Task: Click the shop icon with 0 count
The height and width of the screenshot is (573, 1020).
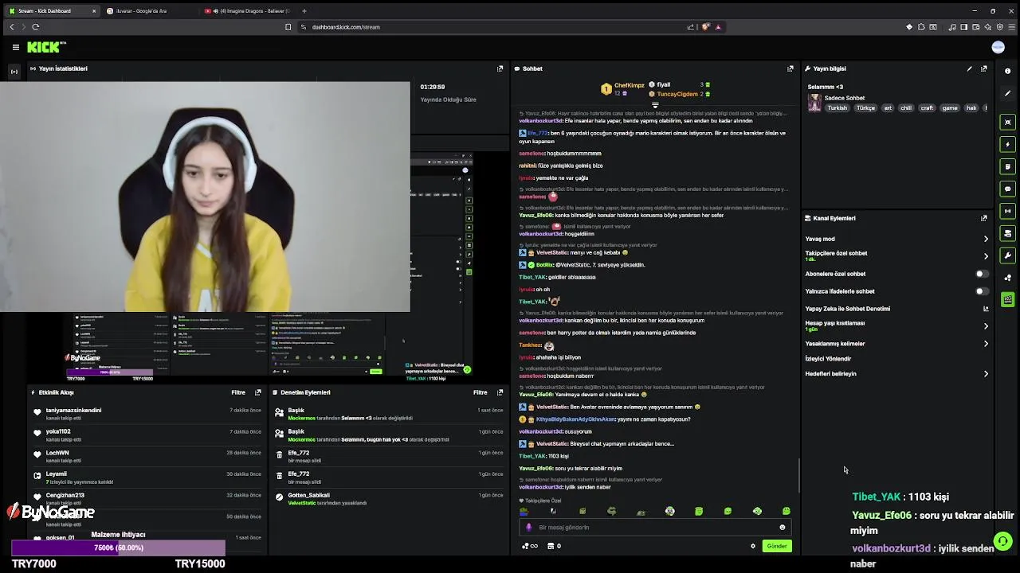Action: pos(554,546)
